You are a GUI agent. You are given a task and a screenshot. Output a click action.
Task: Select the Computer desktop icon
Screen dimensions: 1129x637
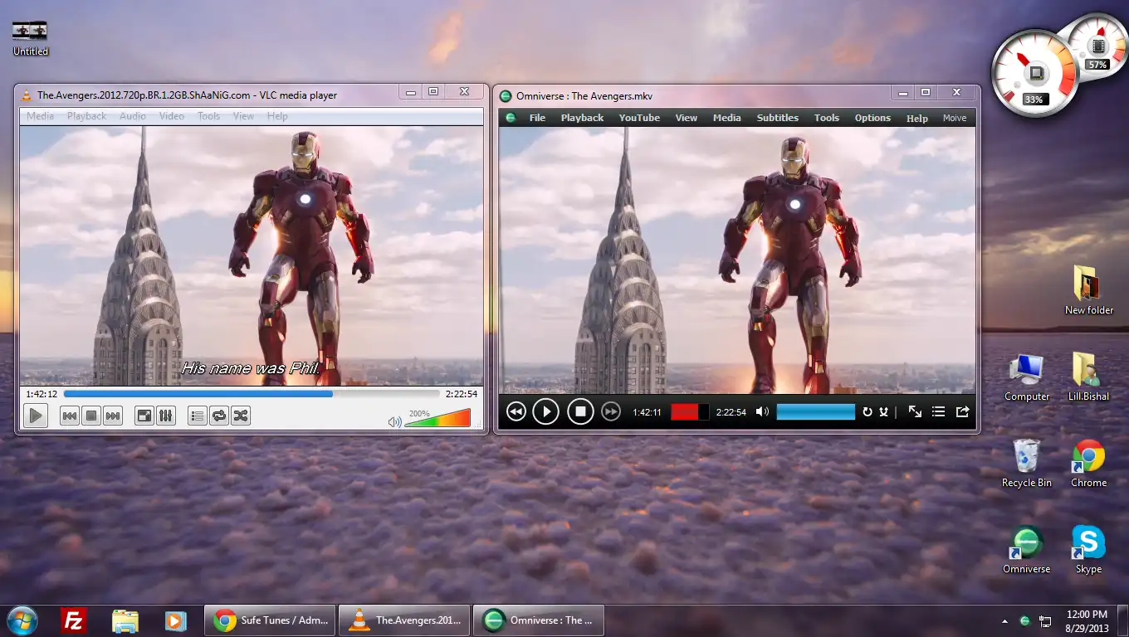coord(1027,377)
